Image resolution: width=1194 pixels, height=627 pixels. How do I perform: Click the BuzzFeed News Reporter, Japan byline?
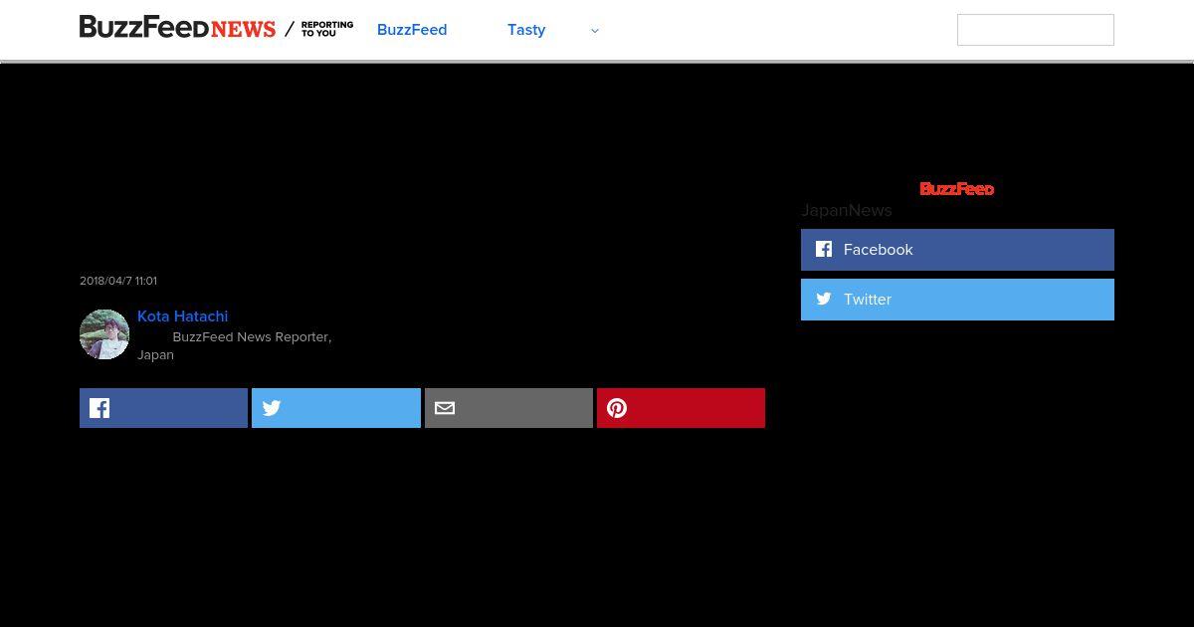[235, 345]
